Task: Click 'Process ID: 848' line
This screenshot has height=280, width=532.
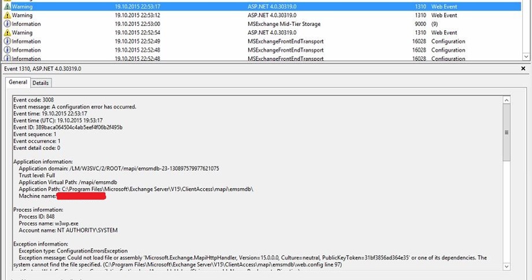Action: [36, 216]
